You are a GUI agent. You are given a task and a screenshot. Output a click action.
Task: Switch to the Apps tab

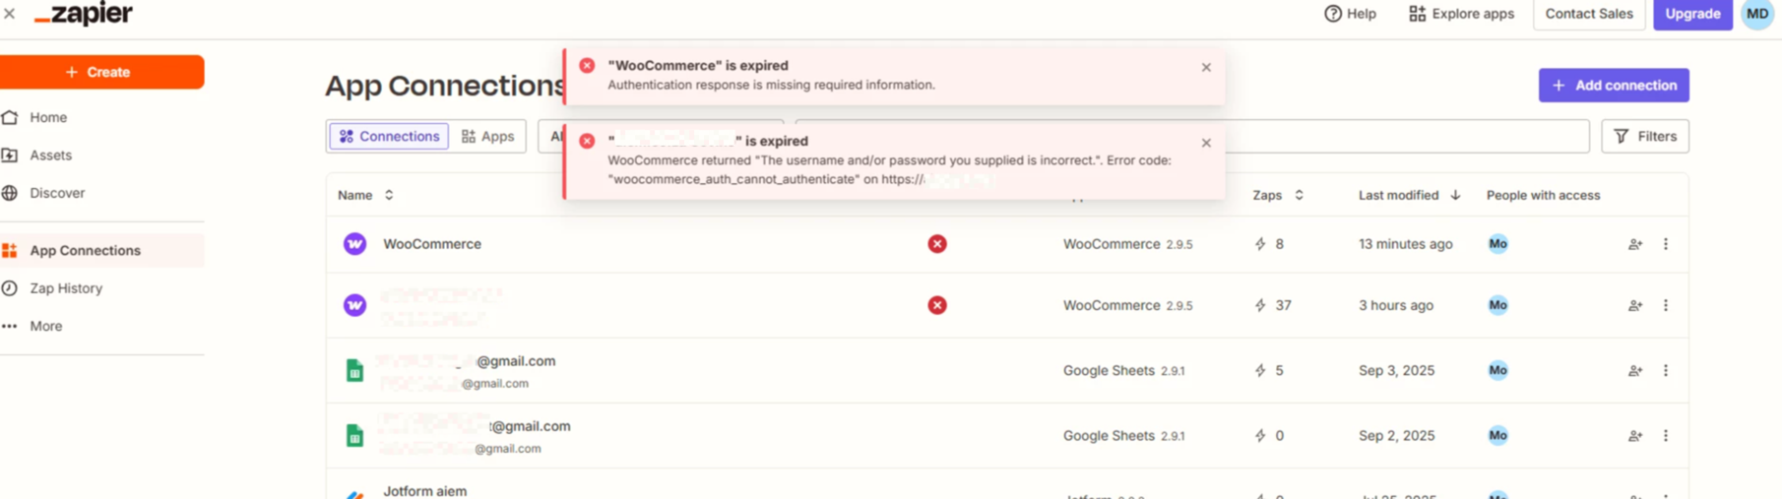coord(488,137)
